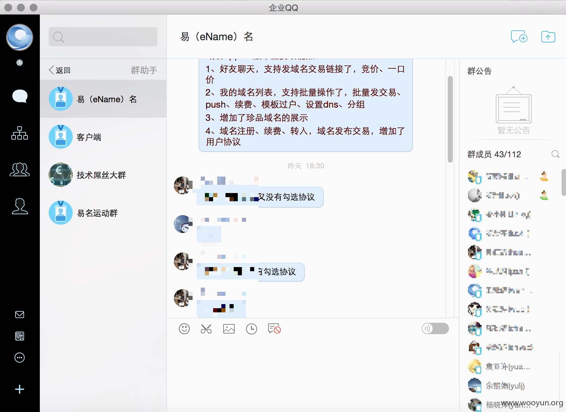Open the user profile avatar in sidebar

pyautogui.click(x=20, y=37)
